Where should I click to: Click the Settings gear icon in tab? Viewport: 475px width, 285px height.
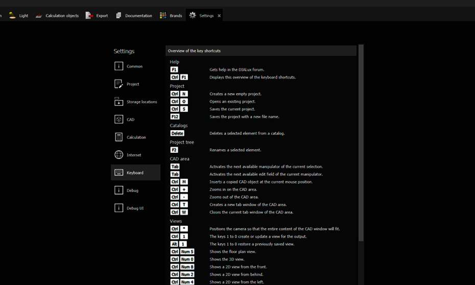coord(193,15)
